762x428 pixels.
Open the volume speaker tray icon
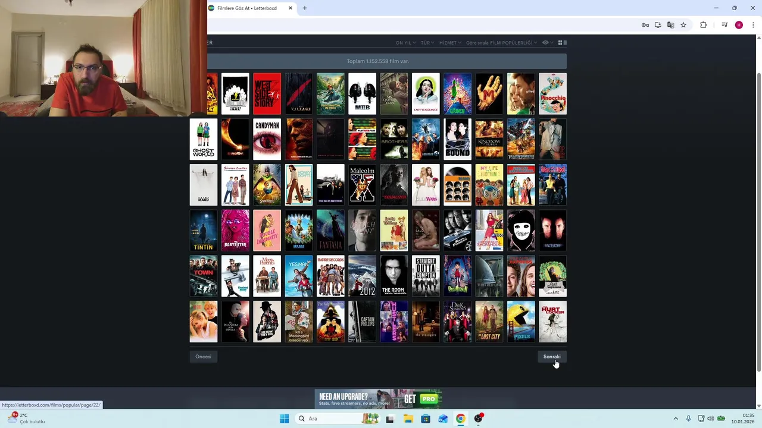pos(710,418)
